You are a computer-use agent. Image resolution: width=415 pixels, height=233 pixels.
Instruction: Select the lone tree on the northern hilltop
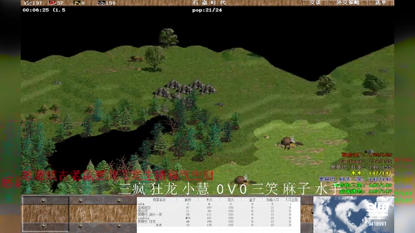[168, 37]
